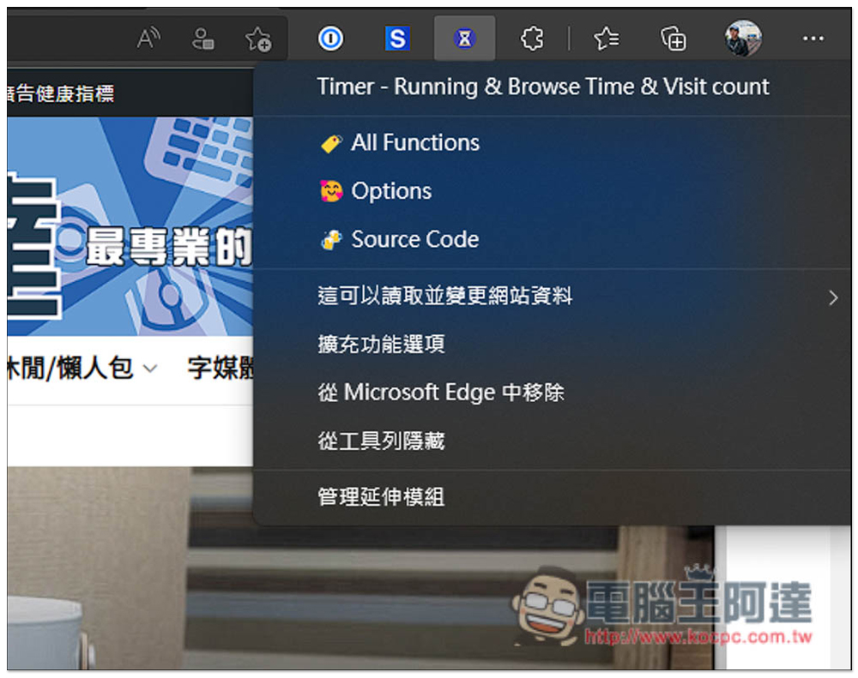The image size is (858, 678).
Task: Click the Timer hourglass extension icon
Action: click(464, 39)
